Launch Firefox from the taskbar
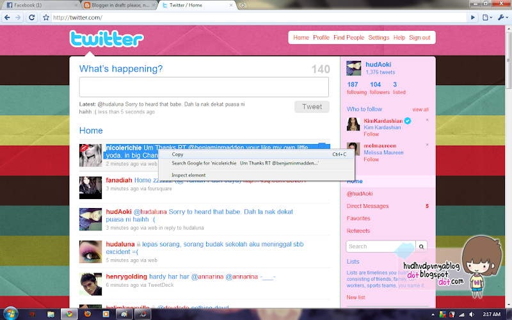The width and height of the screenshot is (512, 320). coord(87,314)
